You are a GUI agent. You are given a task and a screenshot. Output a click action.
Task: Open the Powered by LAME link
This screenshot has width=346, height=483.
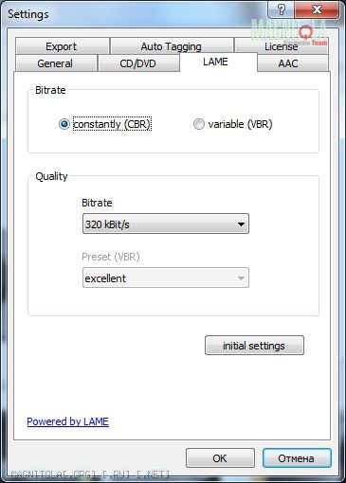68,421
